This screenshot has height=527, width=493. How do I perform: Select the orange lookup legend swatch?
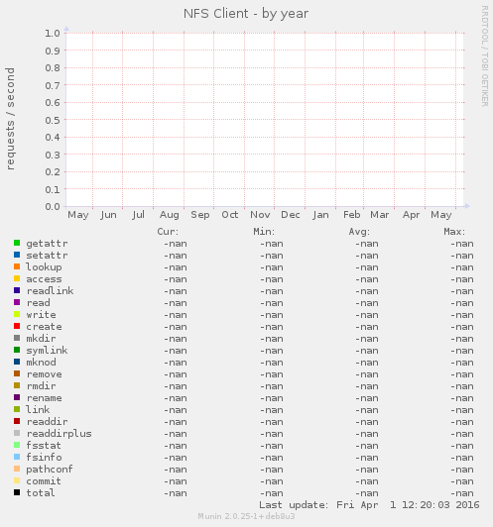(17, 266)
